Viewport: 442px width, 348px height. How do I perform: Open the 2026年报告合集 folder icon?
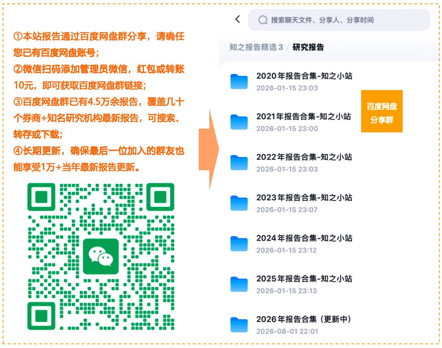(239, 325)
